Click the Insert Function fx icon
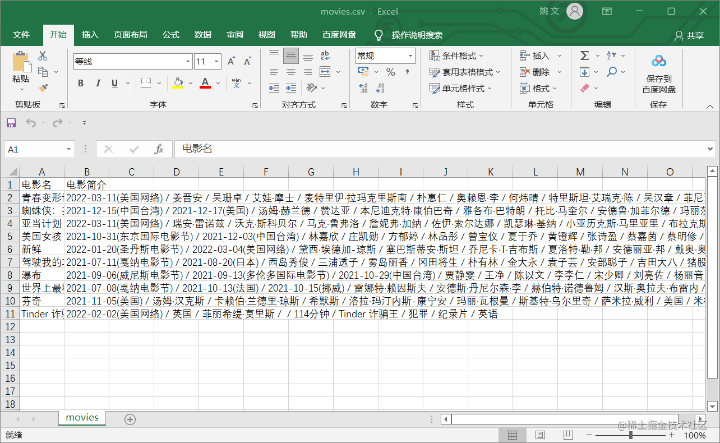This screenshot has height=443, width=720. pos(159,149)
